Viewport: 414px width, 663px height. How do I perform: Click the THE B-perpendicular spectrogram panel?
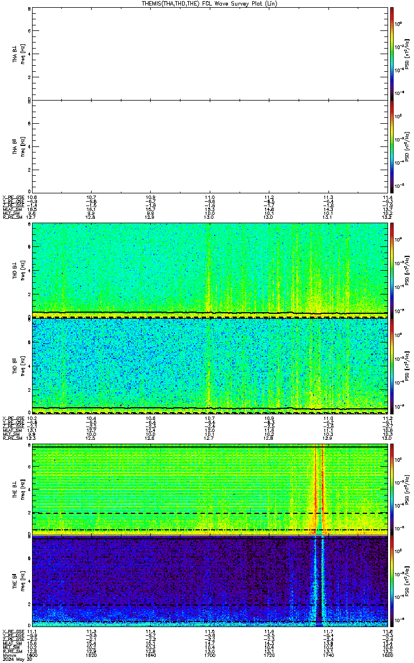(210, 489)
